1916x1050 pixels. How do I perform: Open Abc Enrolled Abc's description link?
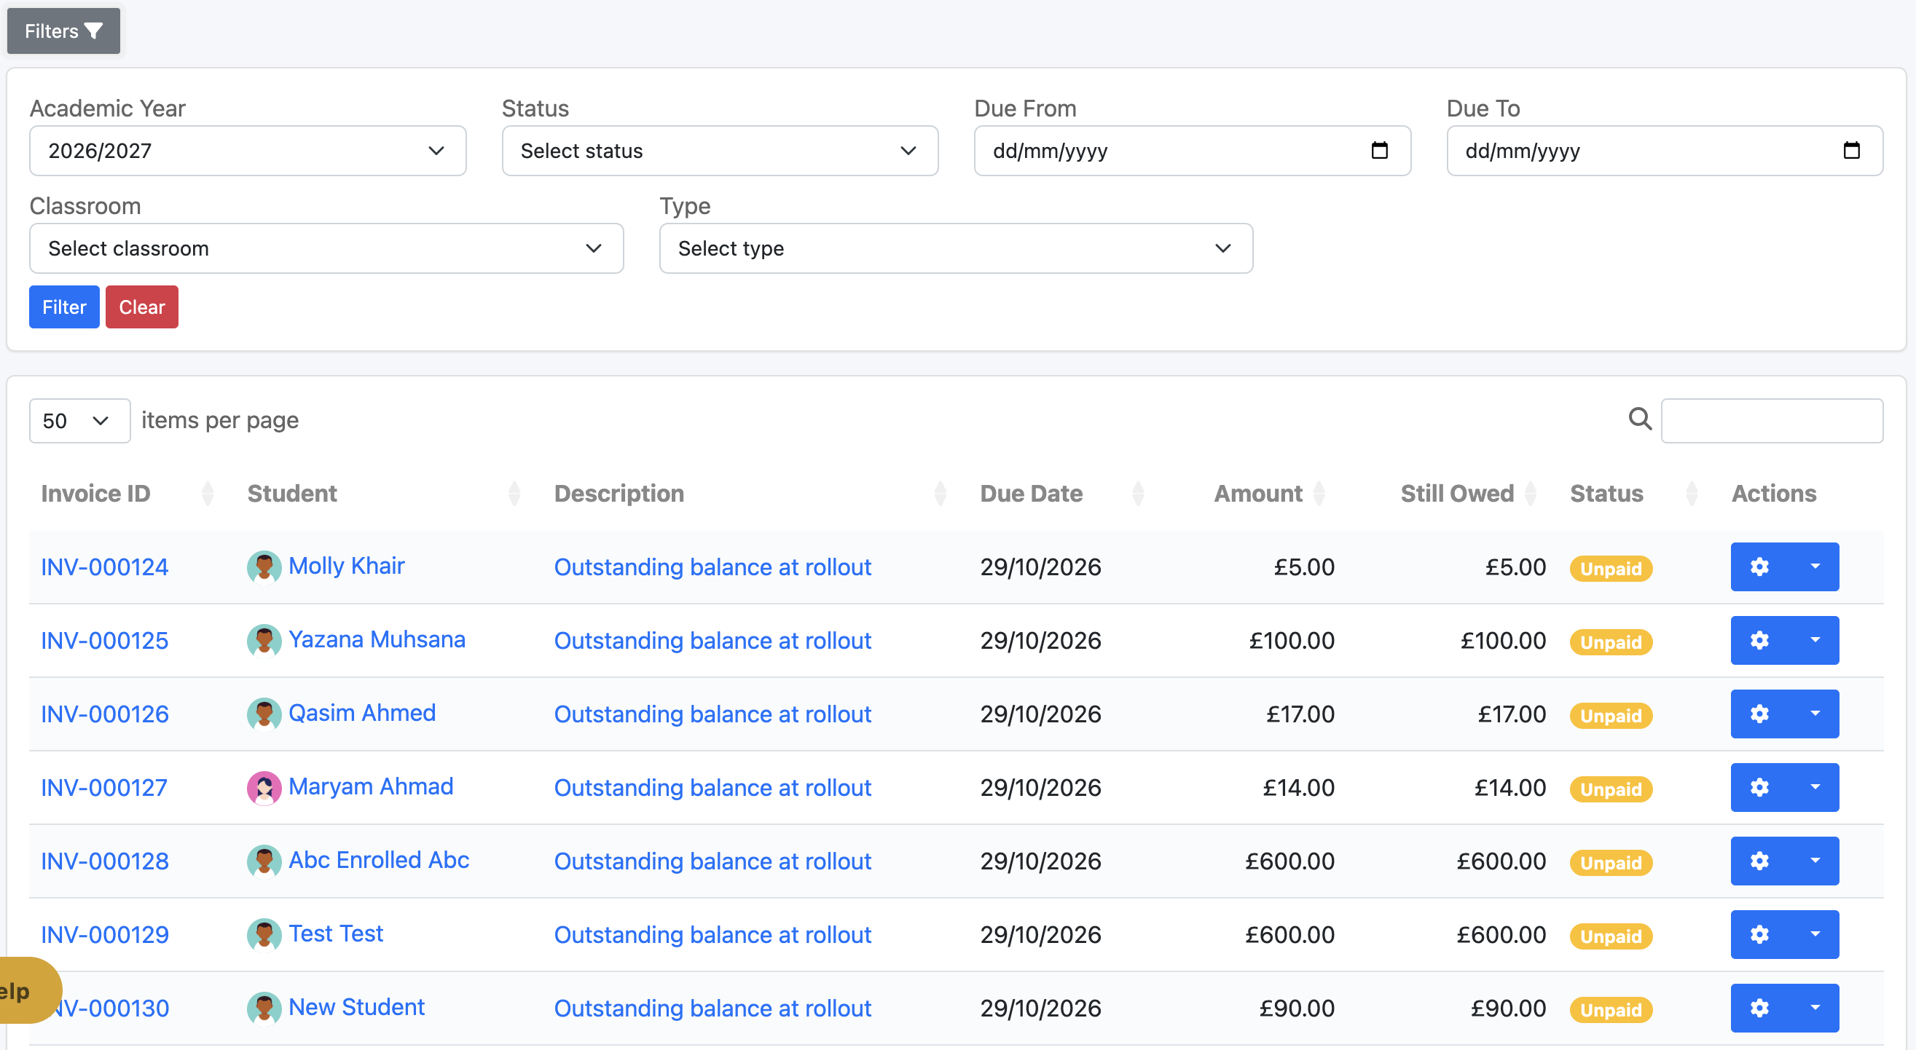(712, 861)
